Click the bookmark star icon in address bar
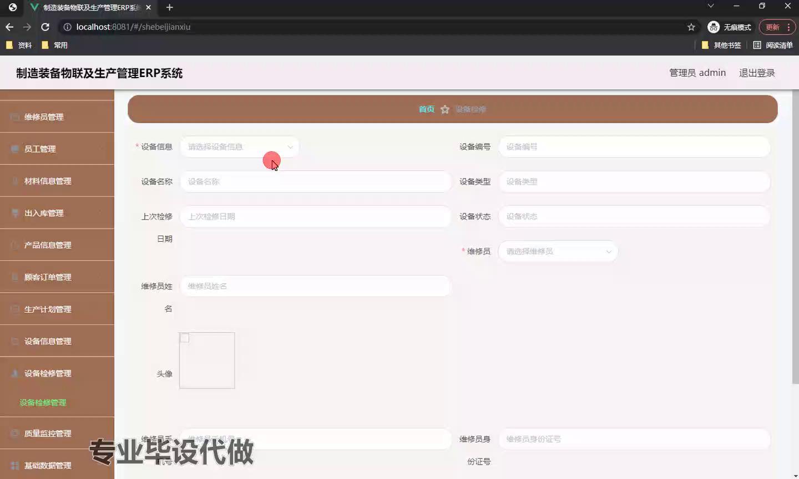The height and width of the screenshot is (479, 799). pyautogui.click(x=691, y=27)
